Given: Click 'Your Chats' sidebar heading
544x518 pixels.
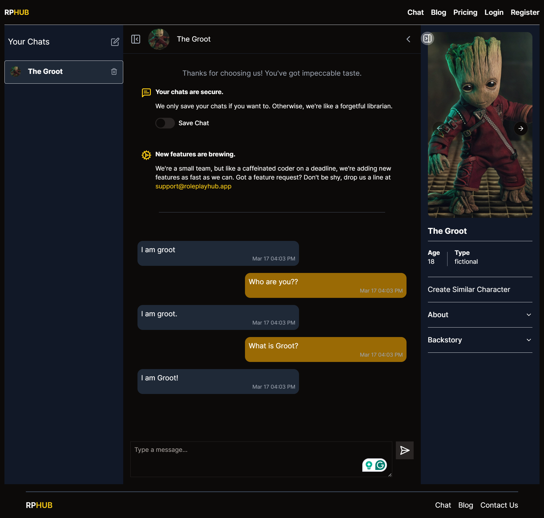Looking at the screenshot, I should point(29,42).
